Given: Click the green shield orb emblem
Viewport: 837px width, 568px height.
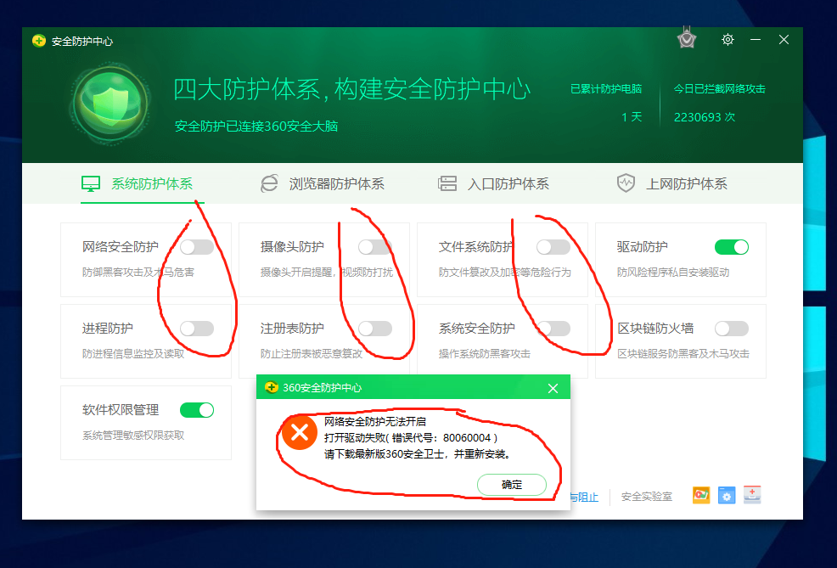Looking at the screenshot, I should (x=111, y=104).
